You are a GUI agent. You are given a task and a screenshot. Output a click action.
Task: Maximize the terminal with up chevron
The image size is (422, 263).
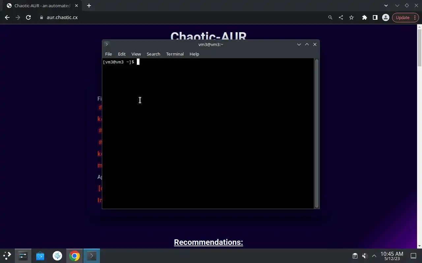pos(307,44)
